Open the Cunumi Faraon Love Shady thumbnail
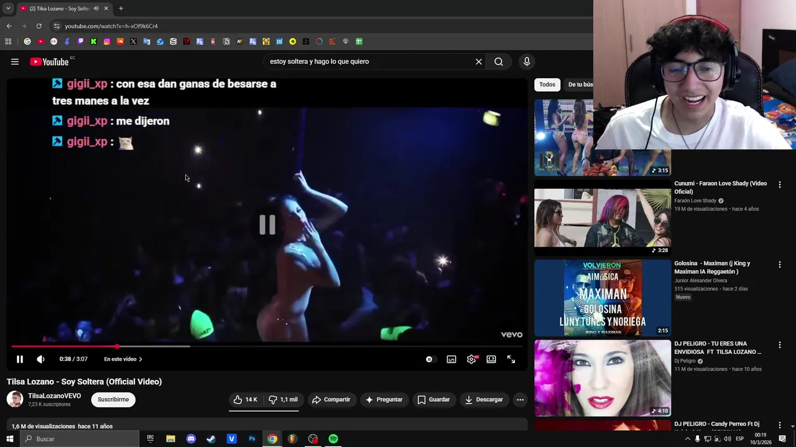The width and height of the screenshot is (796, 447). click(x=603, y=218)
